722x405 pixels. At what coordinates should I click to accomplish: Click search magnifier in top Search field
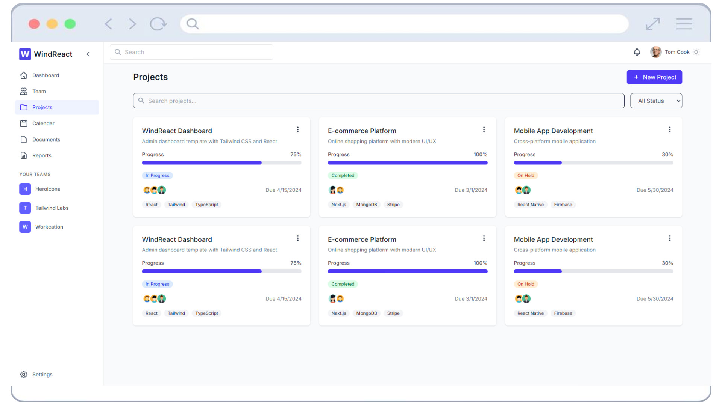pyautogui.click(x=118, y=52)
